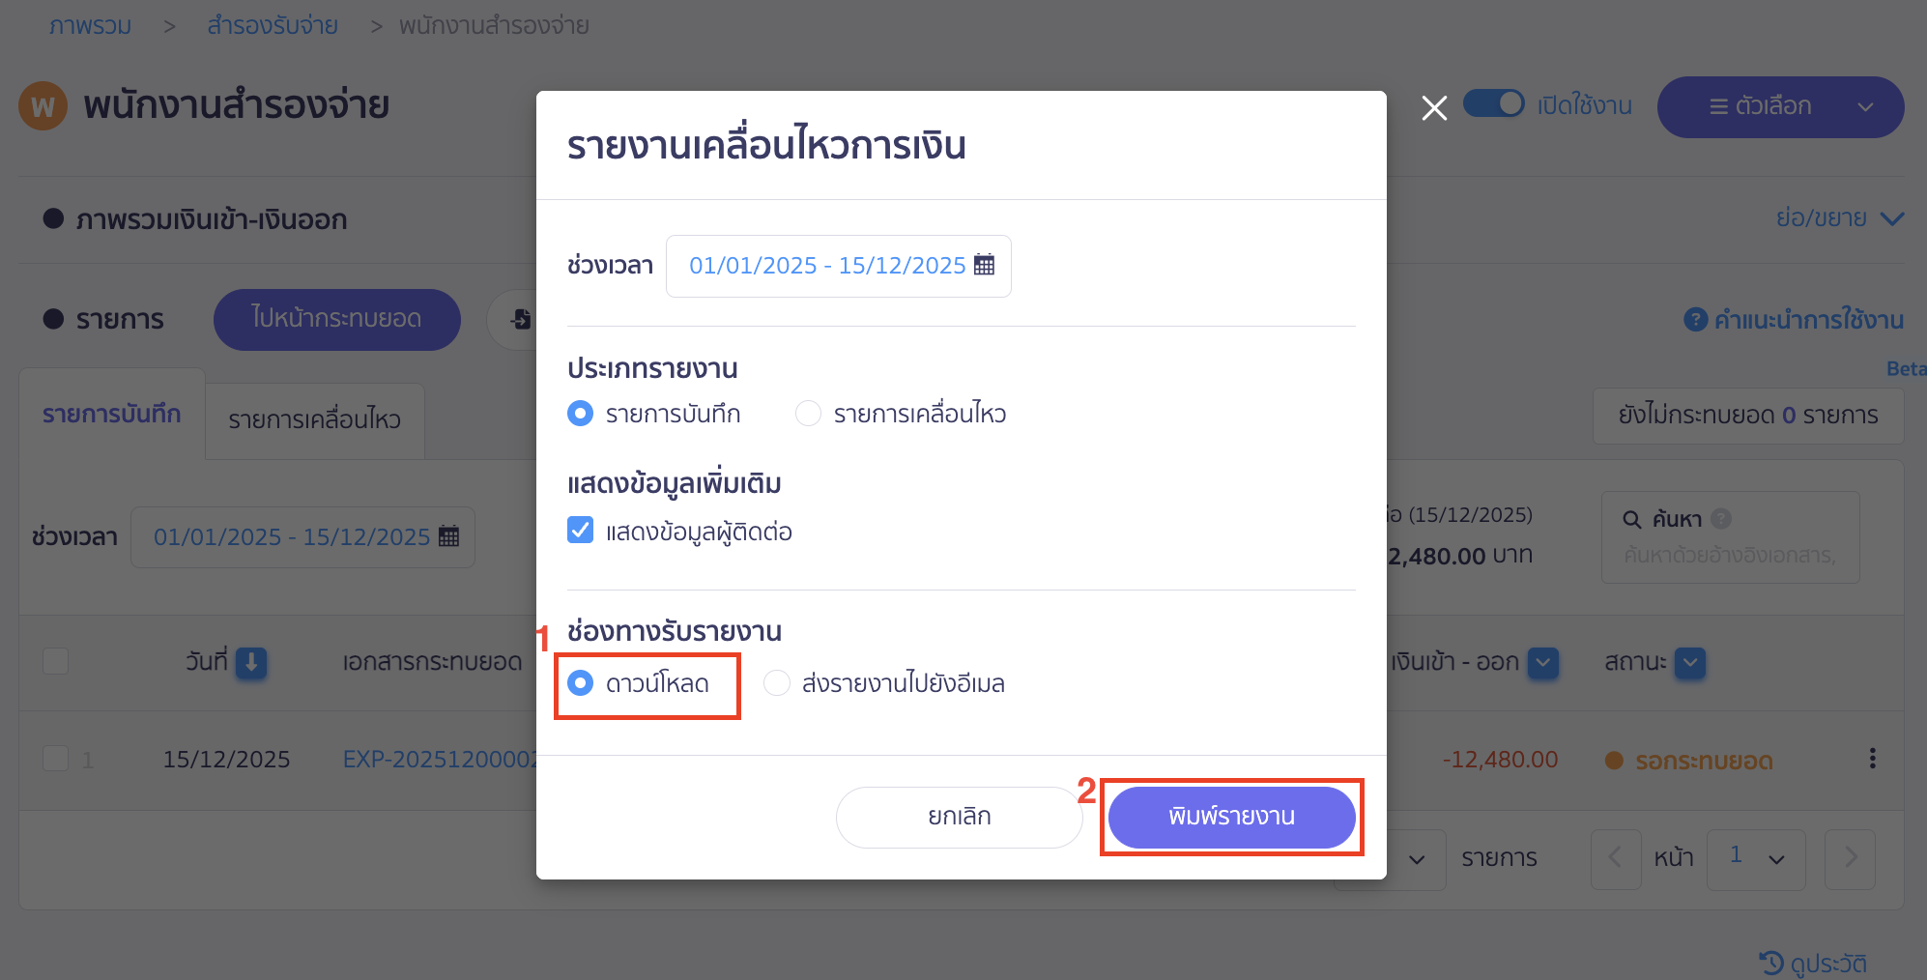Click the orange W avatar icon
This screenshot has width=1927, height=980.
pos(42,105)
